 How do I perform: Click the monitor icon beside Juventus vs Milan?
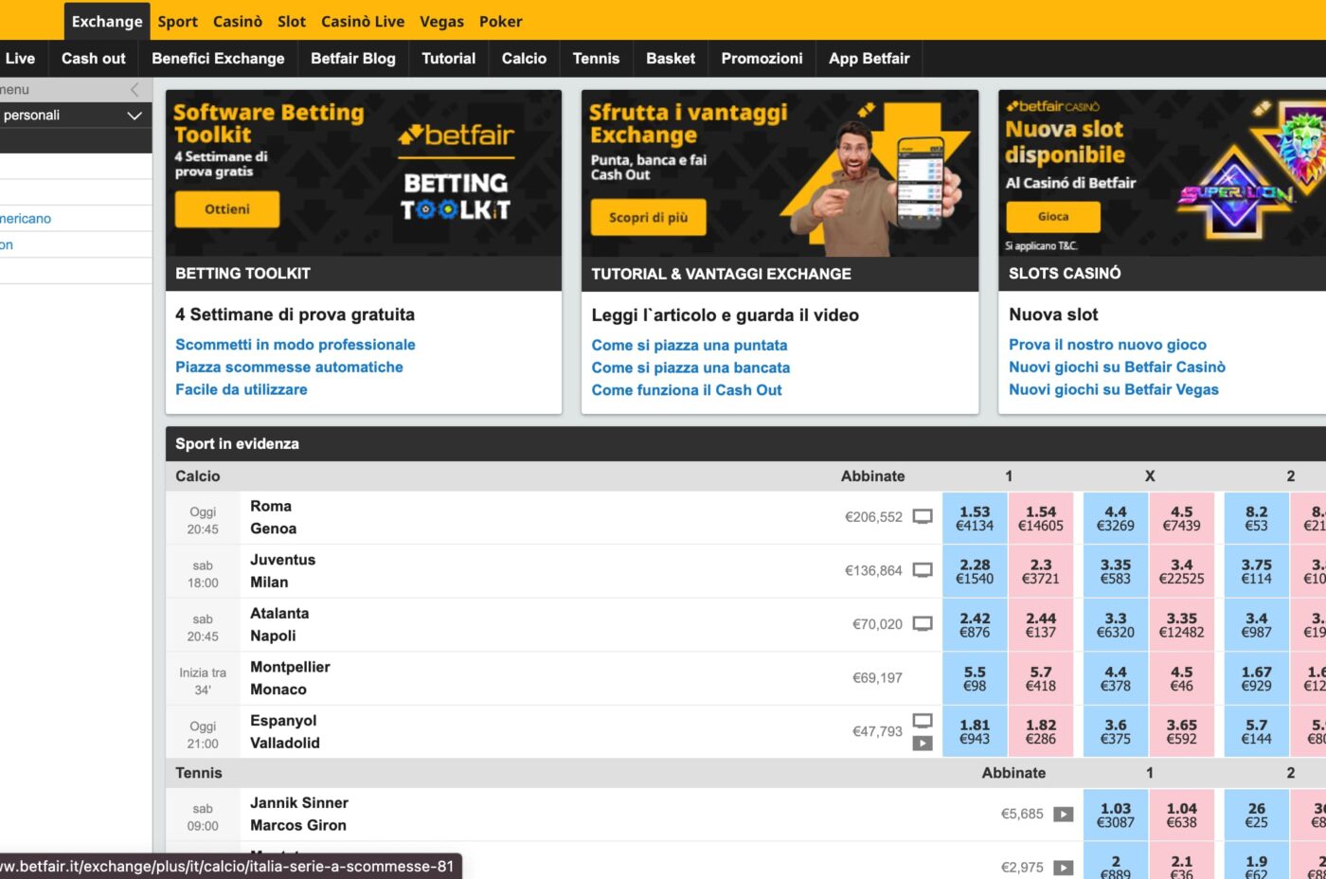tap(922, 569)
